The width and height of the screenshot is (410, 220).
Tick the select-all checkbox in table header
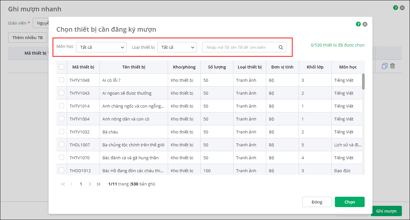[x=62, y=67]
